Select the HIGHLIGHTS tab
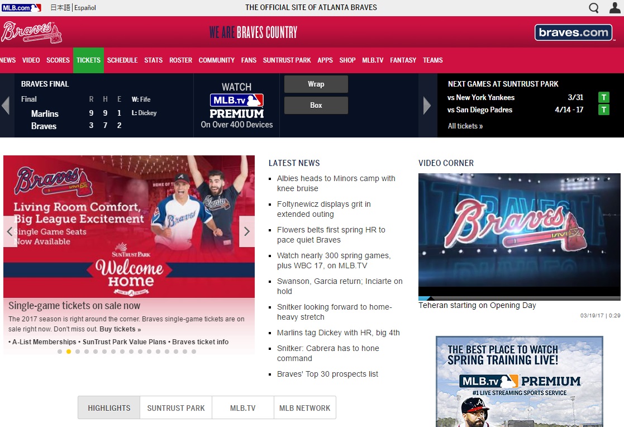The image size is (624, 427). click(x=109, y=408)
